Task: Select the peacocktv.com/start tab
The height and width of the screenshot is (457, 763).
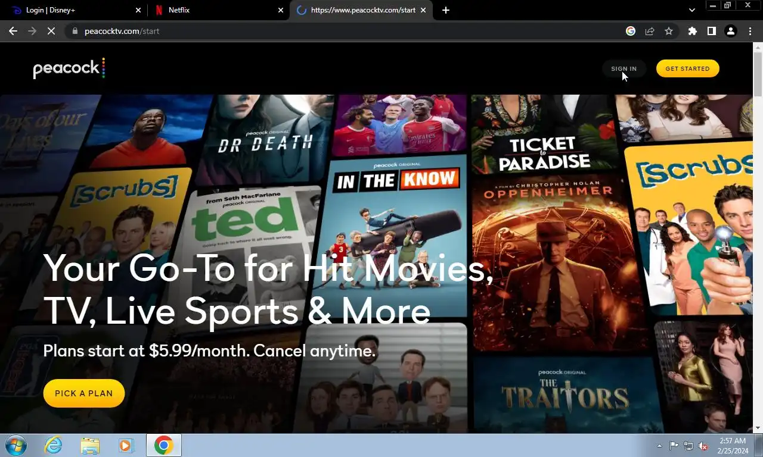Action: 361,10
